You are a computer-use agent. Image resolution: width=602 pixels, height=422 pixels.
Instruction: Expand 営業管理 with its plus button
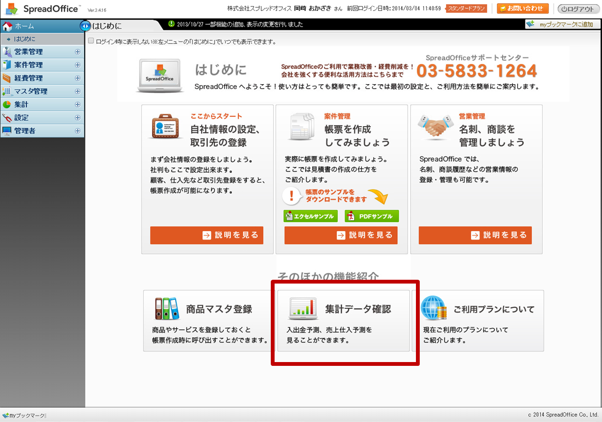click(x=78, y=52)
